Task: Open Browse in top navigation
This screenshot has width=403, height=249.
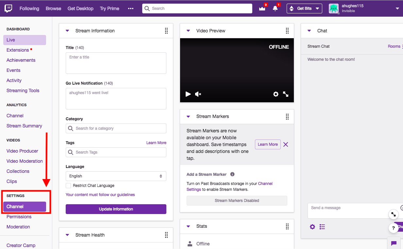Action: (53, 8)
